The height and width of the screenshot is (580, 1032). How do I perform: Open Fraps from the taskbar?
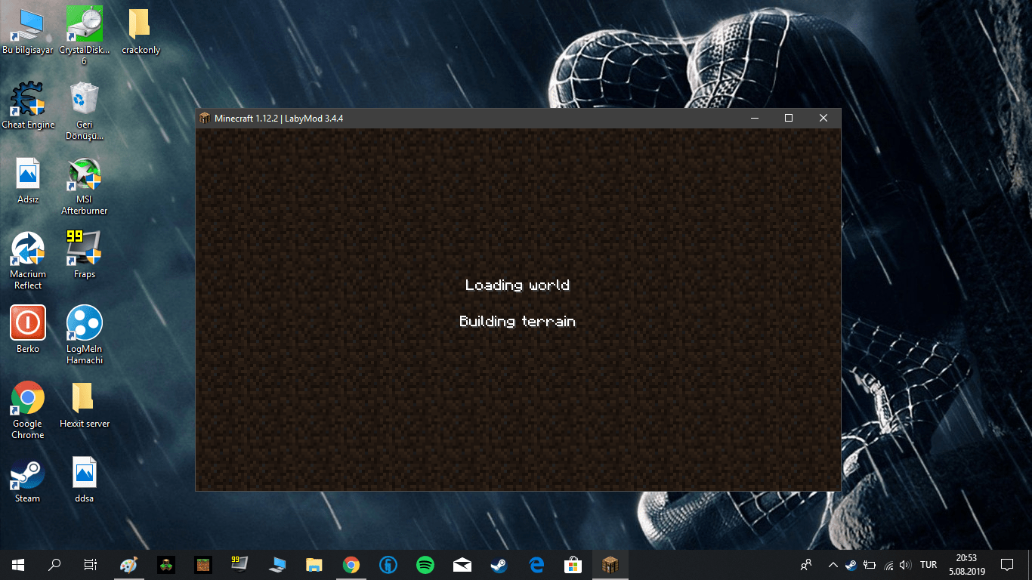[x=239, y=564]
